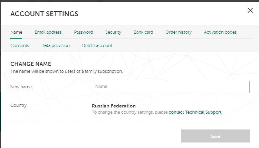Click the "New name:" field label
Image resolution: width=259 pixels, height=148 pixels.
[x=21, y=87]
